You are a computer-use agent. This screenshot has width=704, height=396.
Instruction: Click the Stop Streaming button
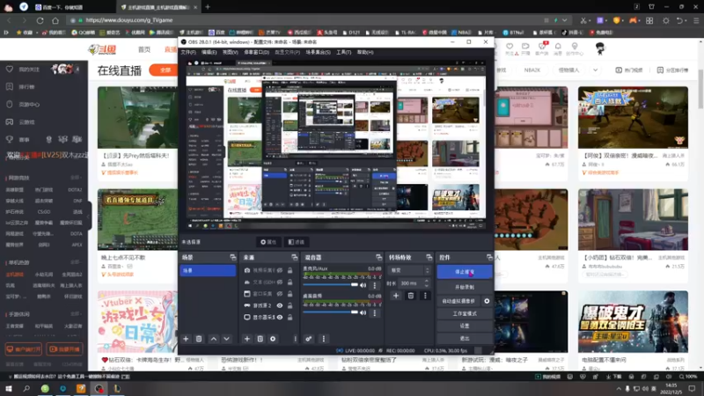[x=465, y=272]
